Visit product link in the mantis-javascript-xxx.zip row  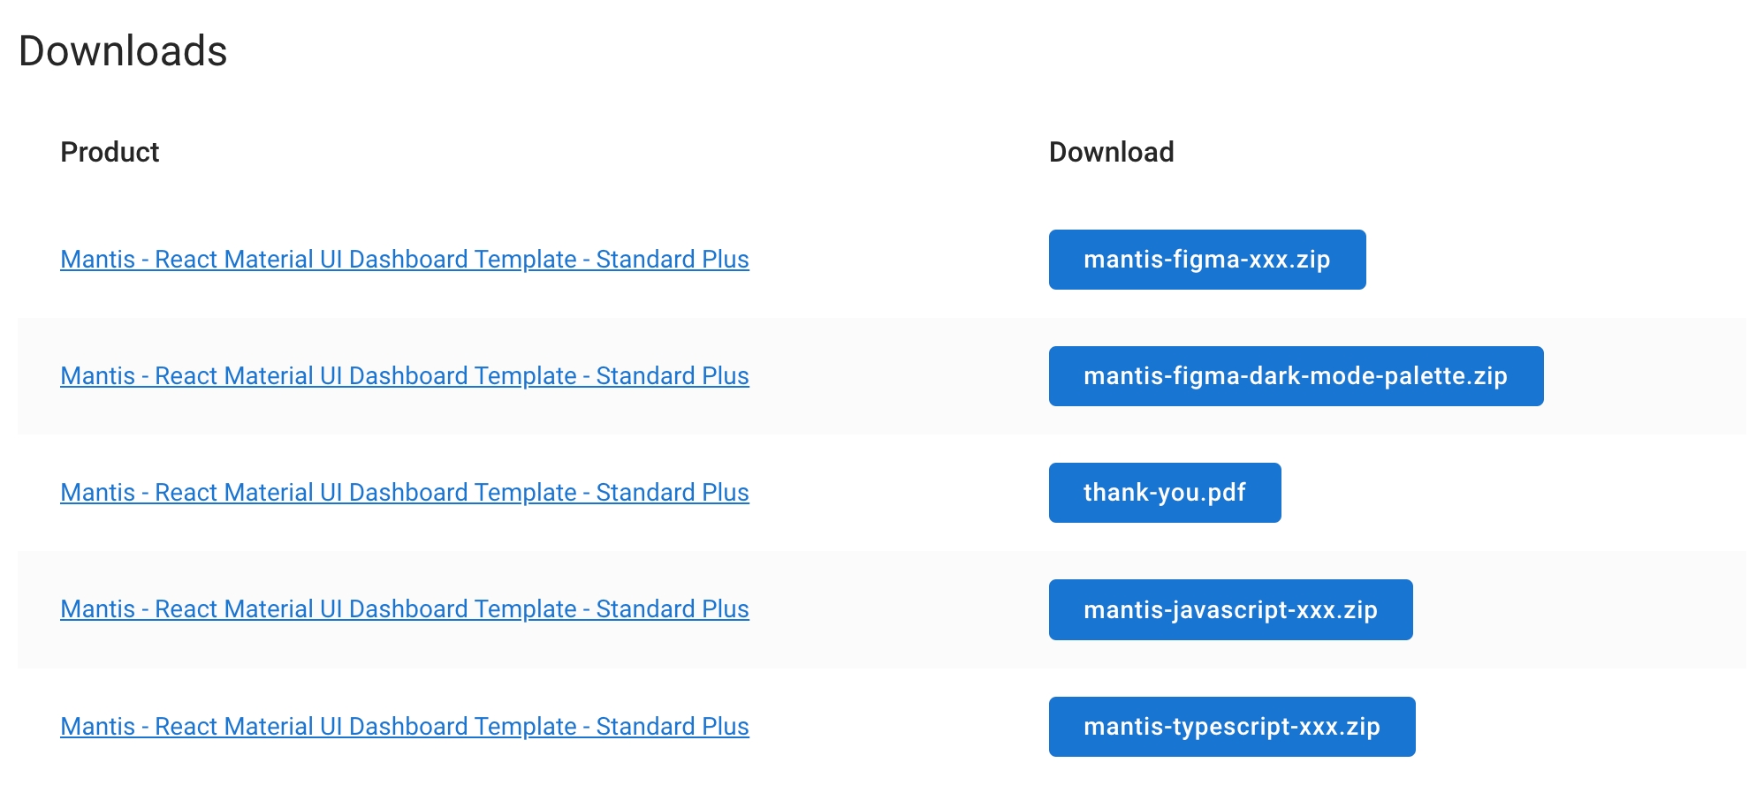pos(404,609)
